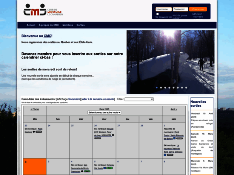Click closed status badge beside Mont Foster event
Screen dimensions: 234x175
[179, 138]
